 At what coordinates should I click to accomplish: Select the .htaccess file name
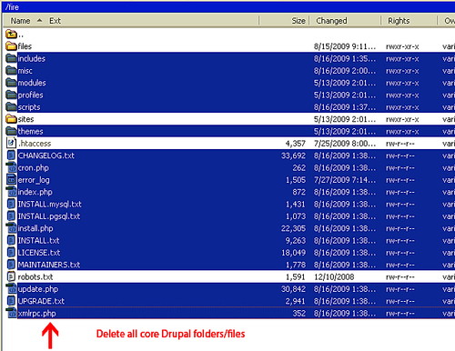pos(35,144)
